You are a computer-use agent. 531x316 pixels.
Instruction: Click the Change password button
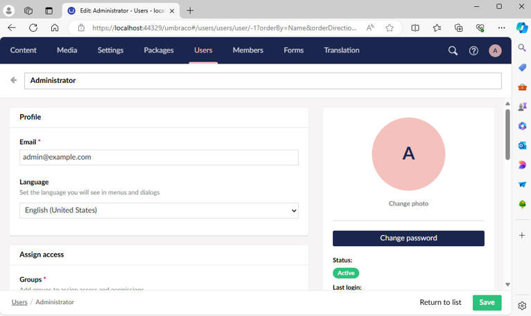pyautogui.click(x=408, y=238)
